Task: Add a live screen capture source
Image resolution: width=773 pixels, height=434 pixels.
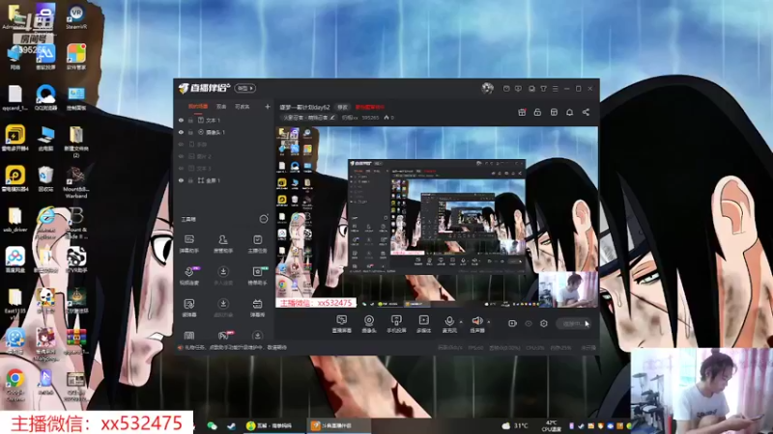Action: tap(342, 324)
